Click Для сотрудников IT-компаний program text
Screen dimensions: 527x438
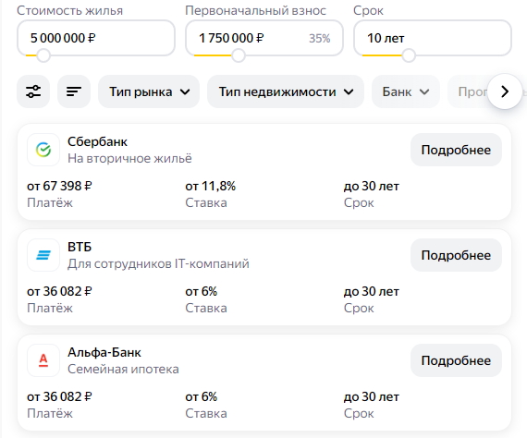(x=158, y=263)
